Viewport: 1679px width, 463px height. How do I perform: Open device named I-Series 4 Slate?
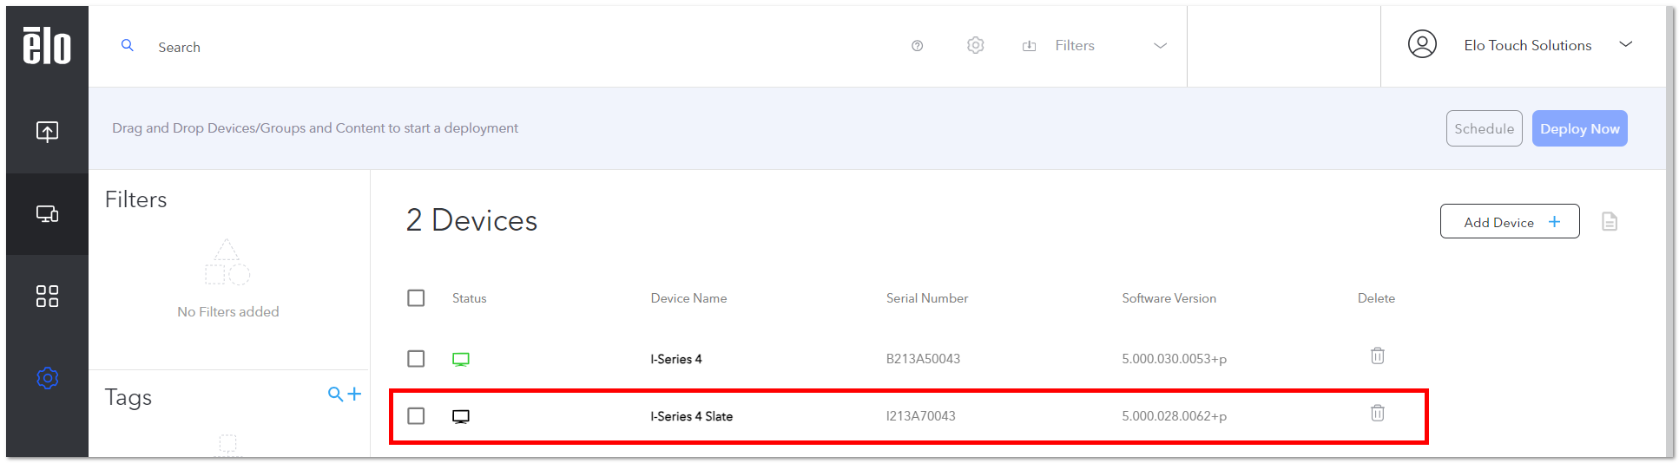tap(691, 416)
